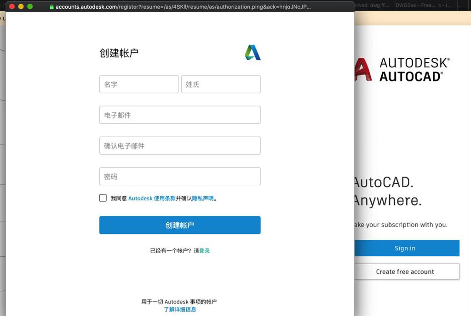Image resolution: width=471 pixels, height=316 pixels.
Task: Click Sign in in the AutoCAD window
Action: pos(407,248)
